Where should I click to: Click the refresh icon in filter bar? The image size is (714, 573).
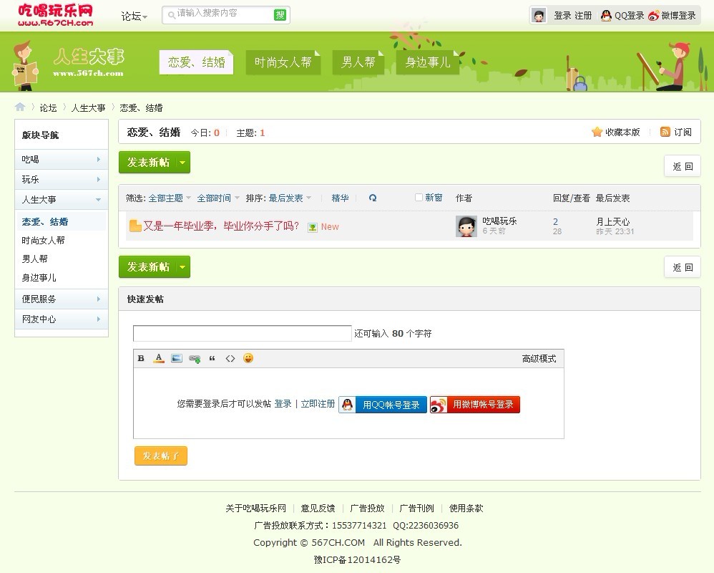point(373,198)
